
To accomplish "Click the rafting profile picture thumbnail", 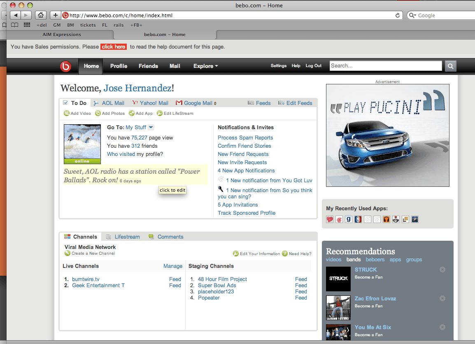I will [82, 142].
